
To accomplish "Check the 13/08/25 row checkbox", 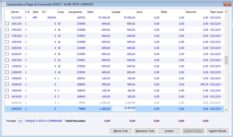I will point(7,66).
